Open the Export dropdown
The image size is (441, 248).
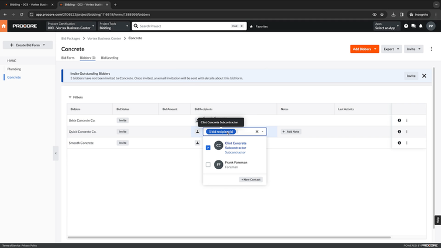coord(391,49)
